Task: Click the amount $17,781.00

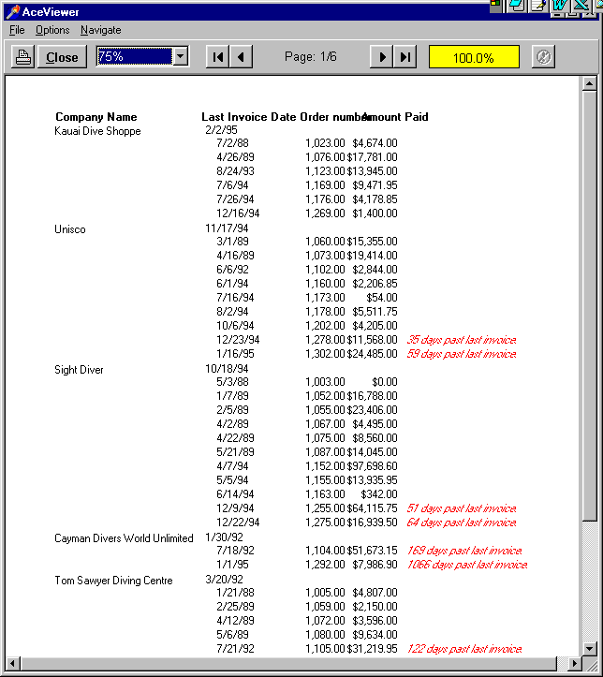Action: (372, 157)
